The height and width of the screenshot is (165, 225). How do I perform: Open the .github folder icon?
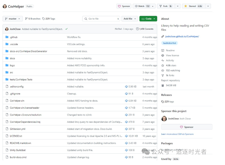pyautogui.click(x=7, y=37)
